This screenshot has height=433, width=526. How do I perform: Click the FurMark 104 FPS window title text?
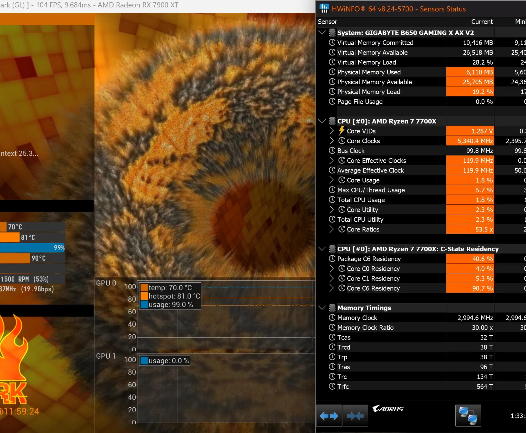(89, 5)
